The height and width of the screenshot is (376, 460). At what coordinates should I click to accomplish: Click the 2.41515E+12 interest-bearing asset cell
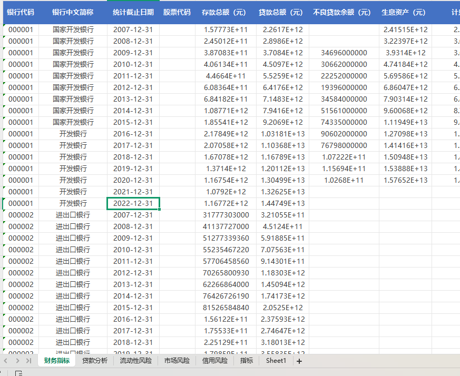tap(405, 29)
